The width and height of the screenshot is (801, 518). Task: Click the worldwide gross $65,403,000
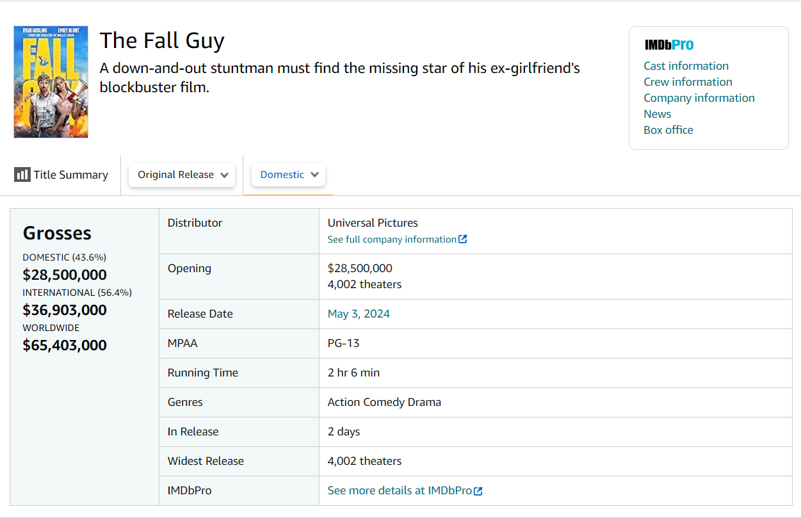click(65, 346)
